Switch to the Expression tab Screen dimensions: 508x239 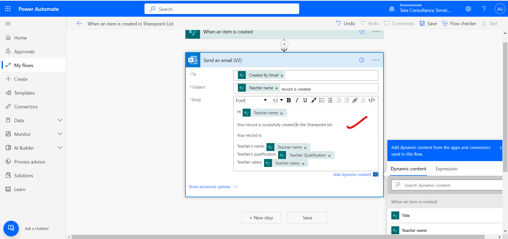(446, 169)
